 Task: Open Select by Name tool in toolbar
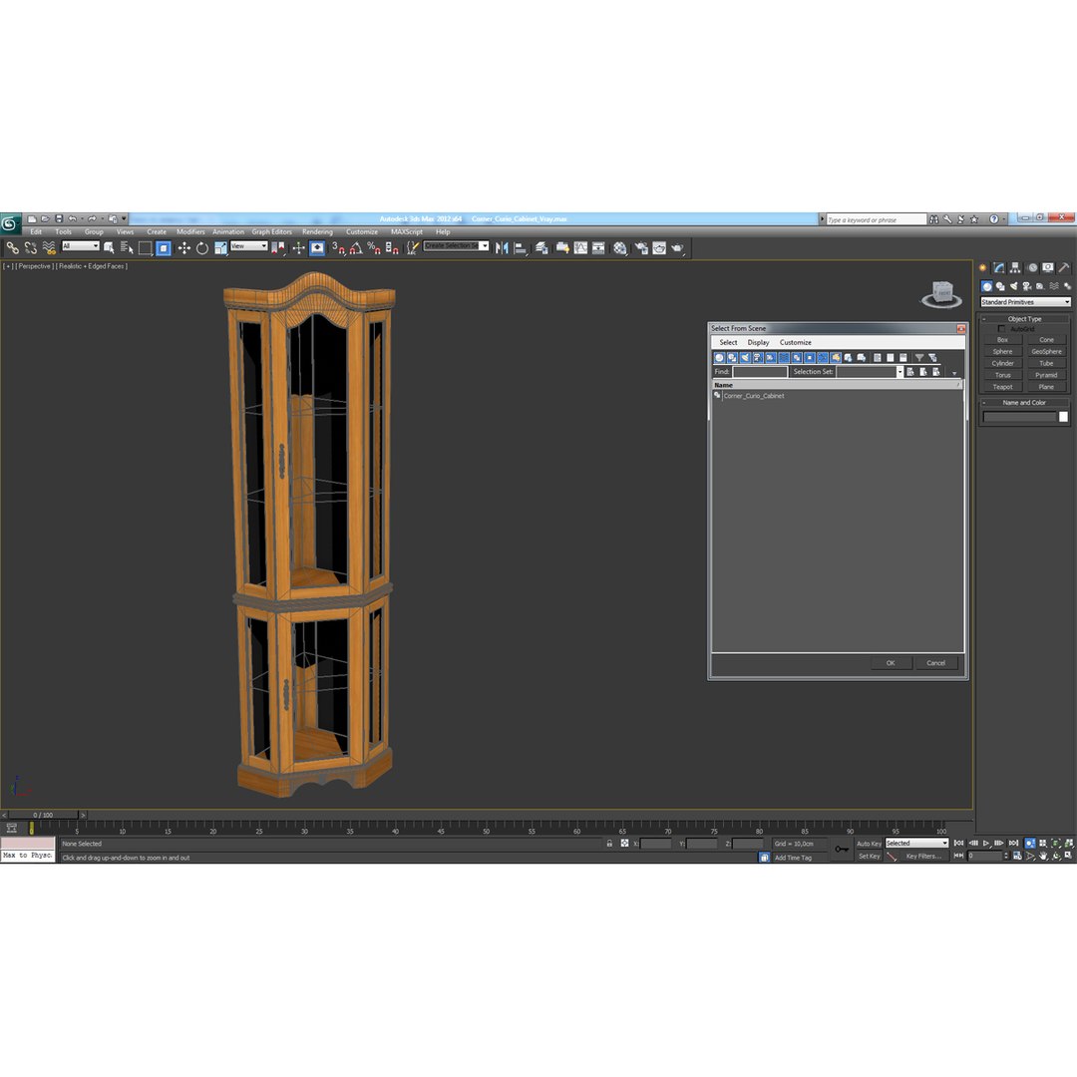pyautogui.click(x=127, y=248)
